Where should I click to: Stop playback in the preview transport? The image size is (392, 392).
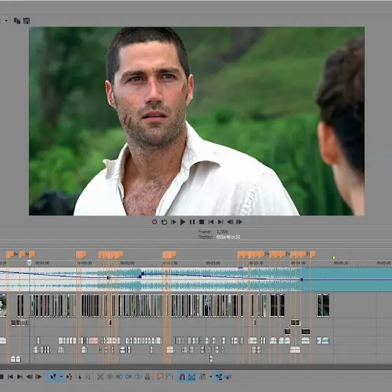point(202,222)
